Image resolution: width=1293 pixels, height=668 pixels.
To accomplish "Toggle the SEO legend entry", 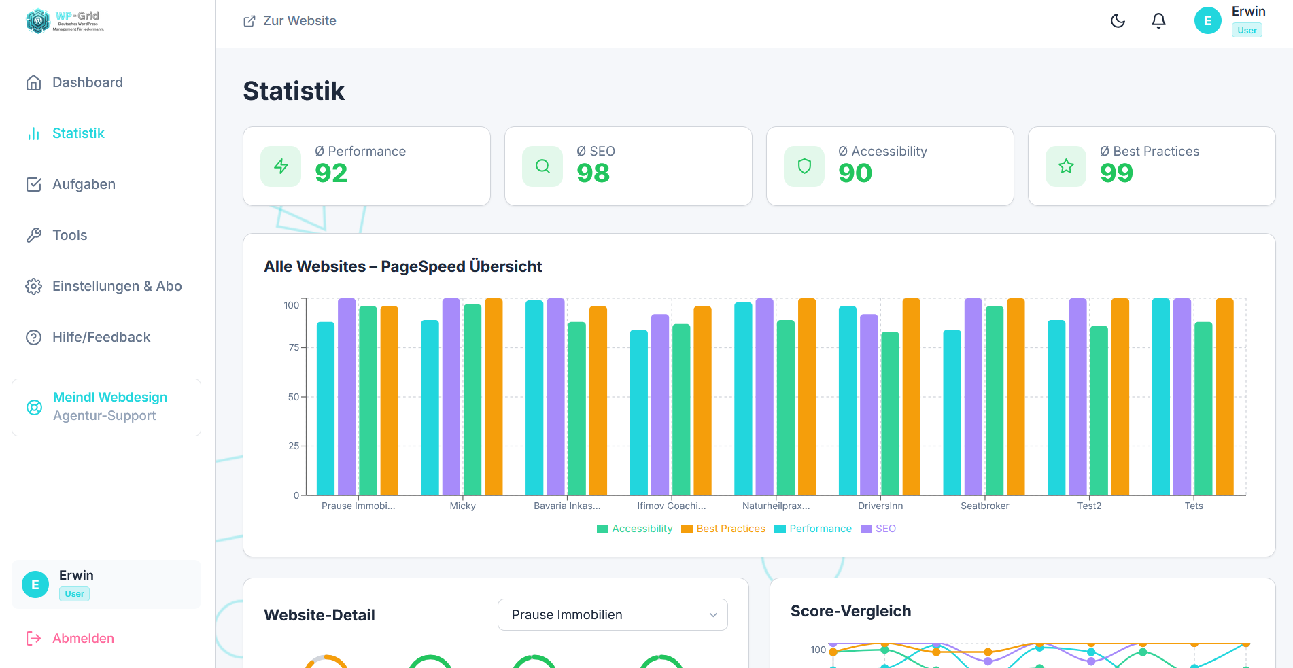I will point(878,528).
